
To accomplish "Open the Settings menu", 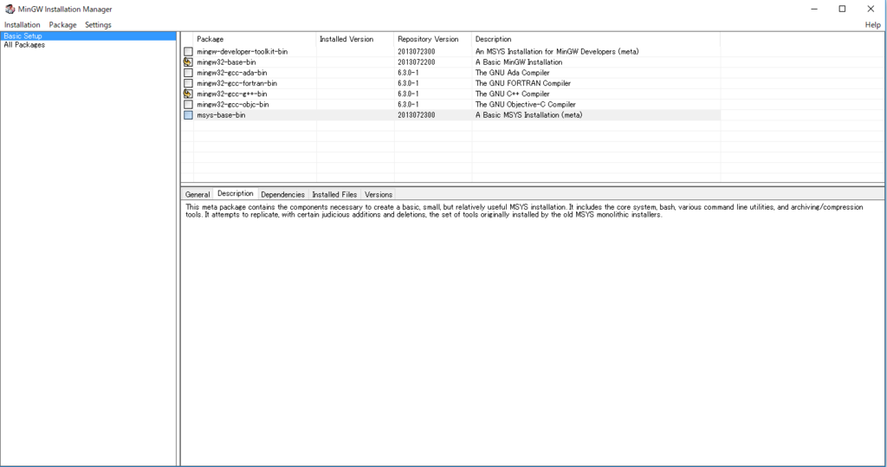I will (x=98, y=25).
